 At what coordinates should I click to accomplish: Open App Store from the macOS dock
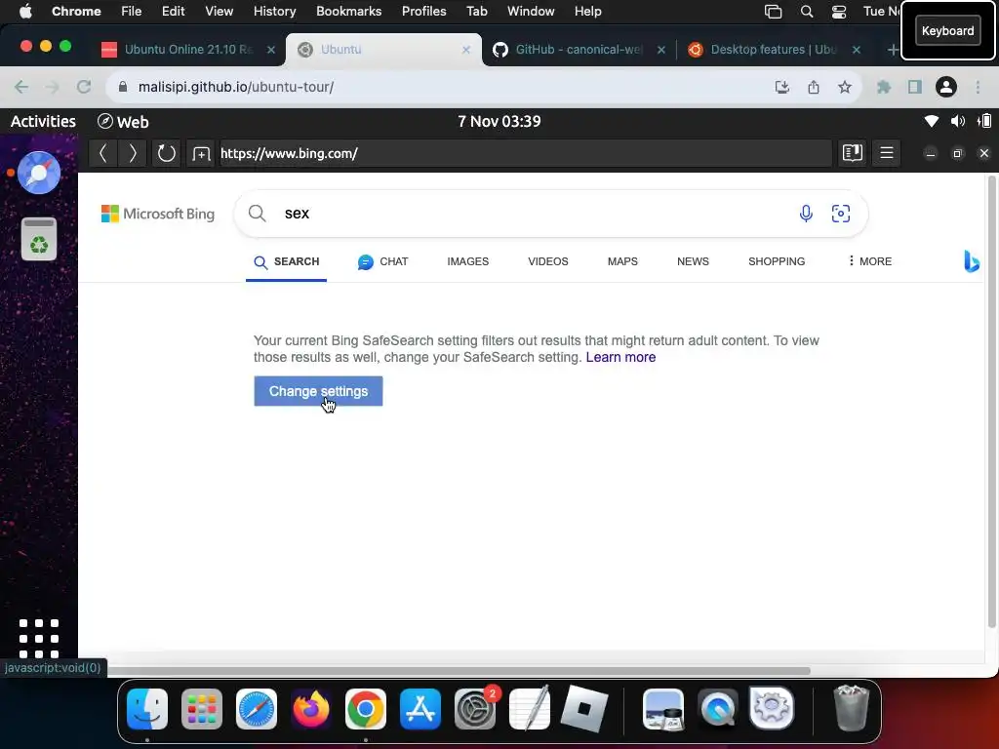click(x=420, y=708)
